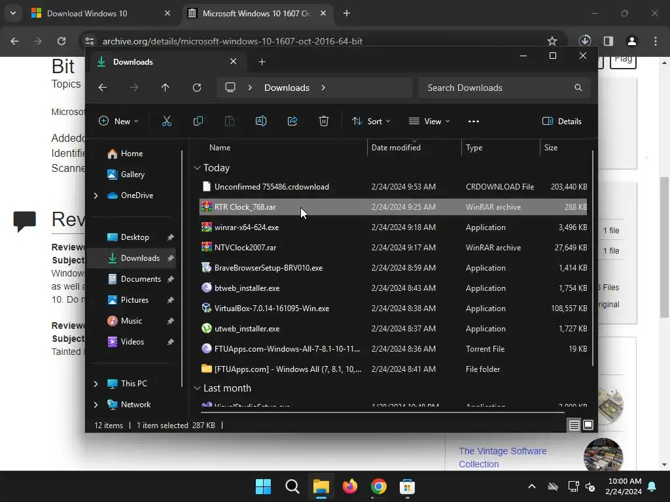
Task: Toggle the Details pane button
Action: tap(562, 121)
